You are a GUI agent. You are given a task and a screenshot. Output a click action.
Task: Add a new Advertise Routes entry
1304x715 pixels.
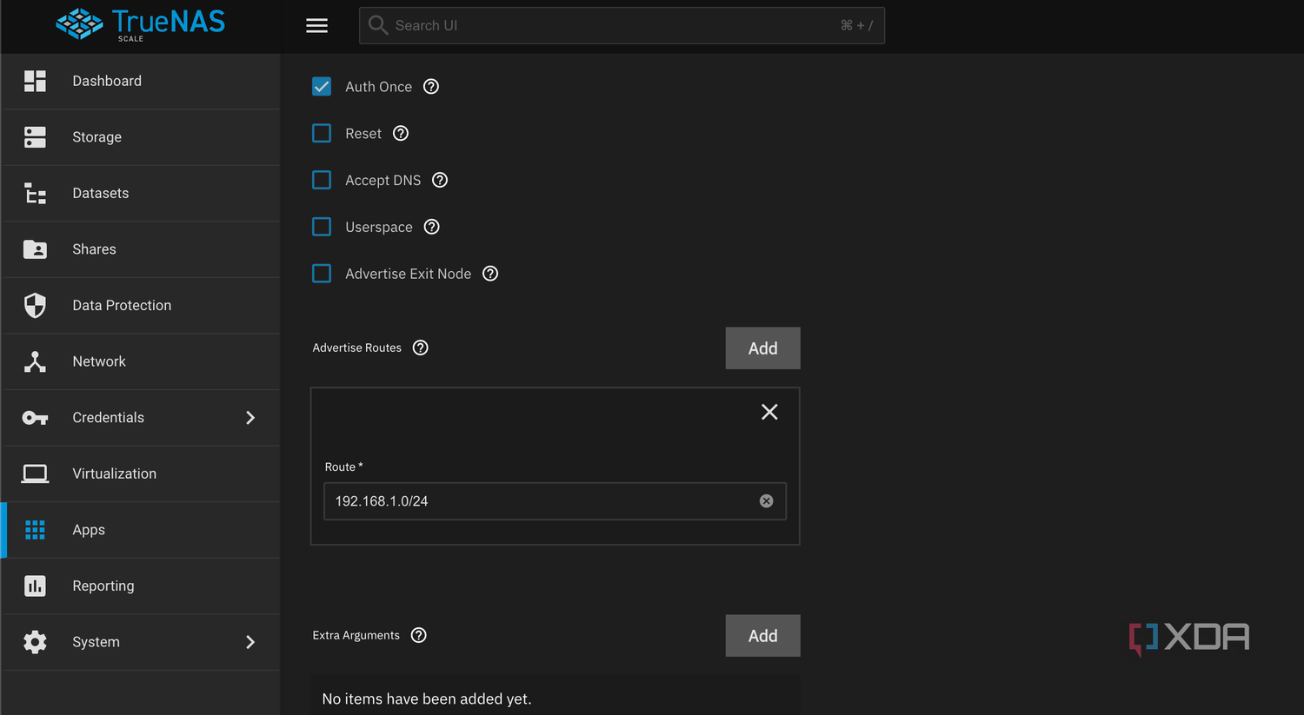point(763,348)
